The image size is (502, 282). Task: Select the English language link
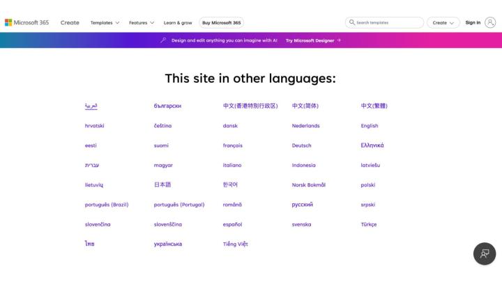point(370,126)
